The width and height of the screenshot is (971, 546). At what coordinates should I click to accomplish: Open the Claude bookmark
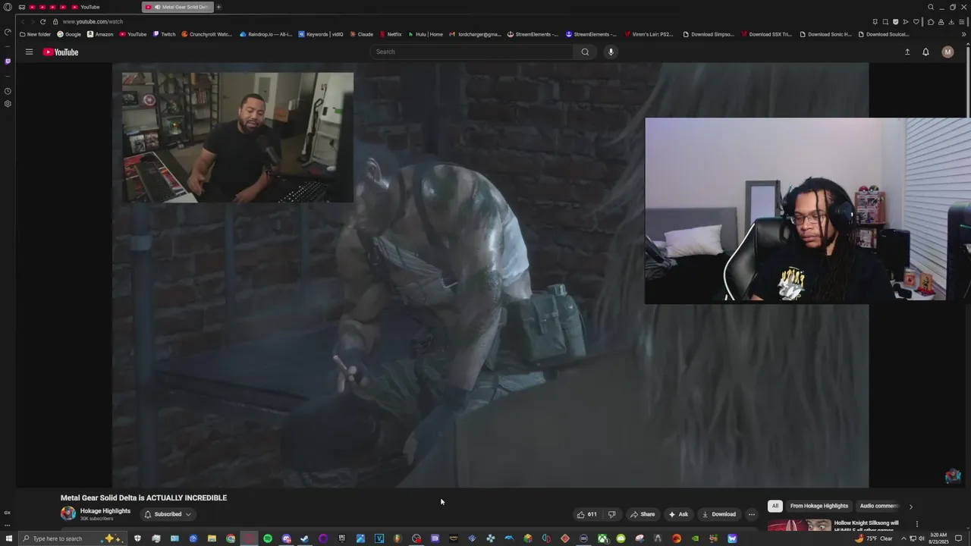pos(361,34)
